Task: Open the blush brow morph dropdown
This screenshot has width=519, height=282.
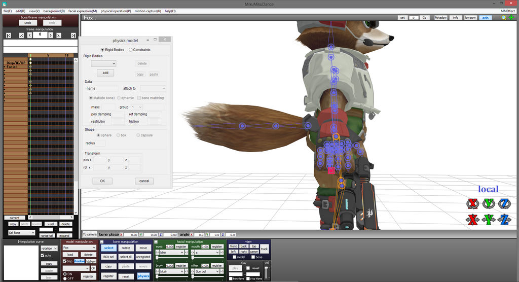Action: pos(171,271)
